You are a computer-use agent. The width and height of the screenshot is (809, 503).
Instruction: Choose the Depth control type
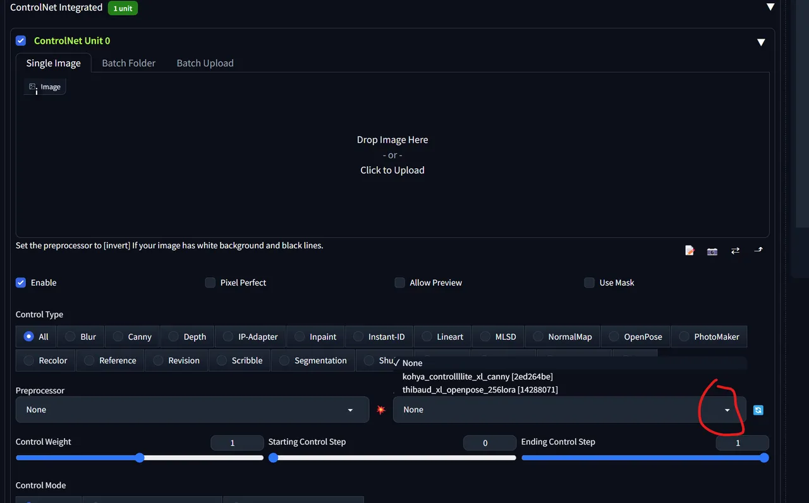click(x=187, y=337)
